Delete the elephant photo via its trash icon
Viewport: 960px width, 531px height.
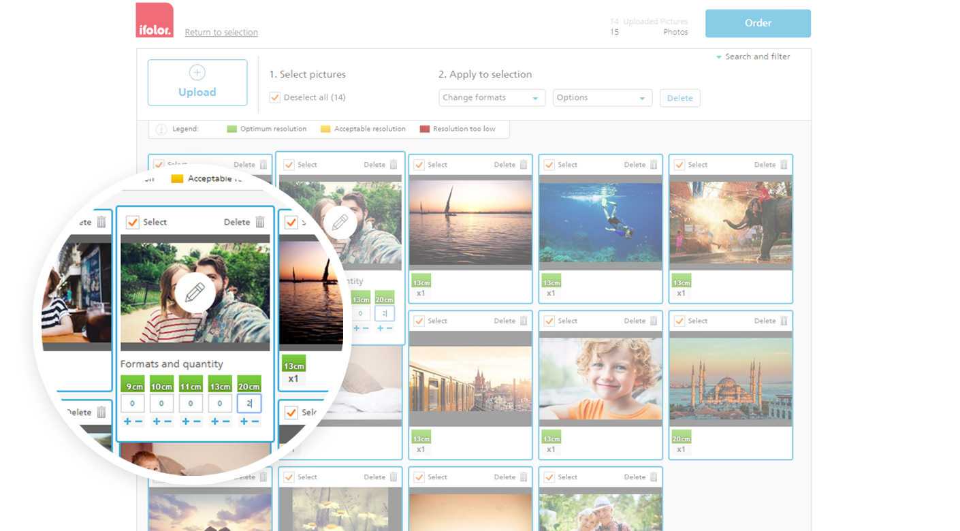click(x=784, y=165)
